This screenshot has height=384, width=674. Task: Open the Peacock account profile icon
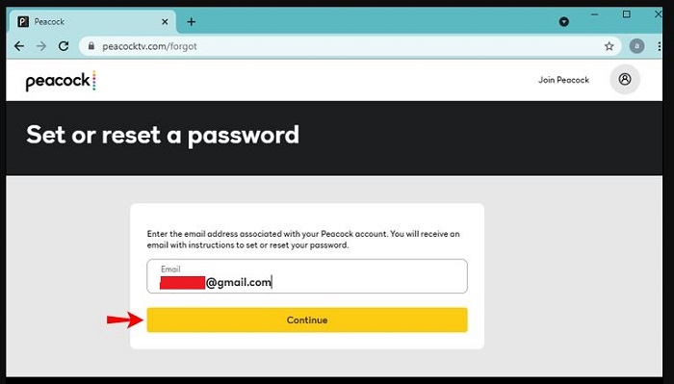[625, 79]
